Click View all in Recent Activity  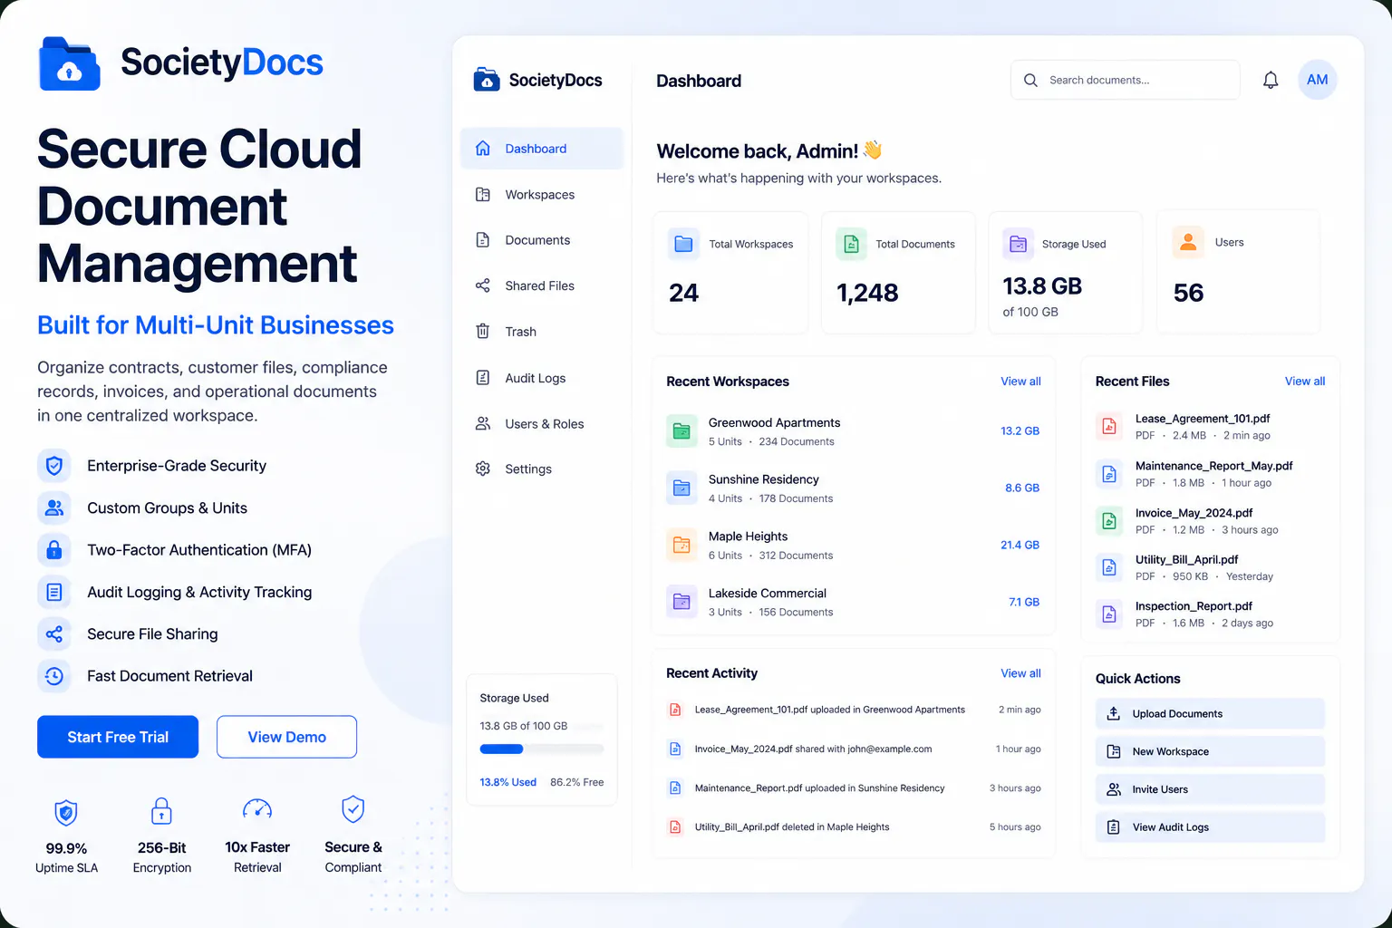[x=1020, y=673]
